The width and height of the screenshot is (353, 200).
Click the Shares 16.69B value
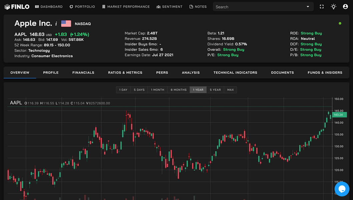pyautogui.click(x=228, y=38)
